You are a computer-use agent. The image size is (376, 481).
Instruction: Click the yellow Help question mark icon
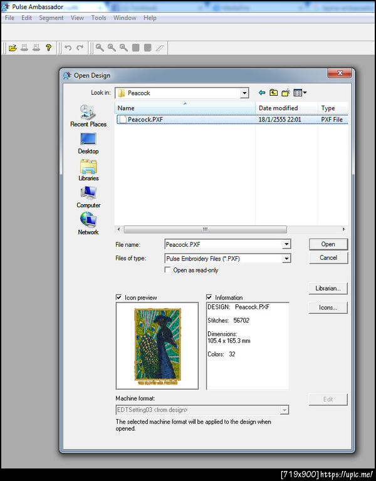[x=48, y=48]
